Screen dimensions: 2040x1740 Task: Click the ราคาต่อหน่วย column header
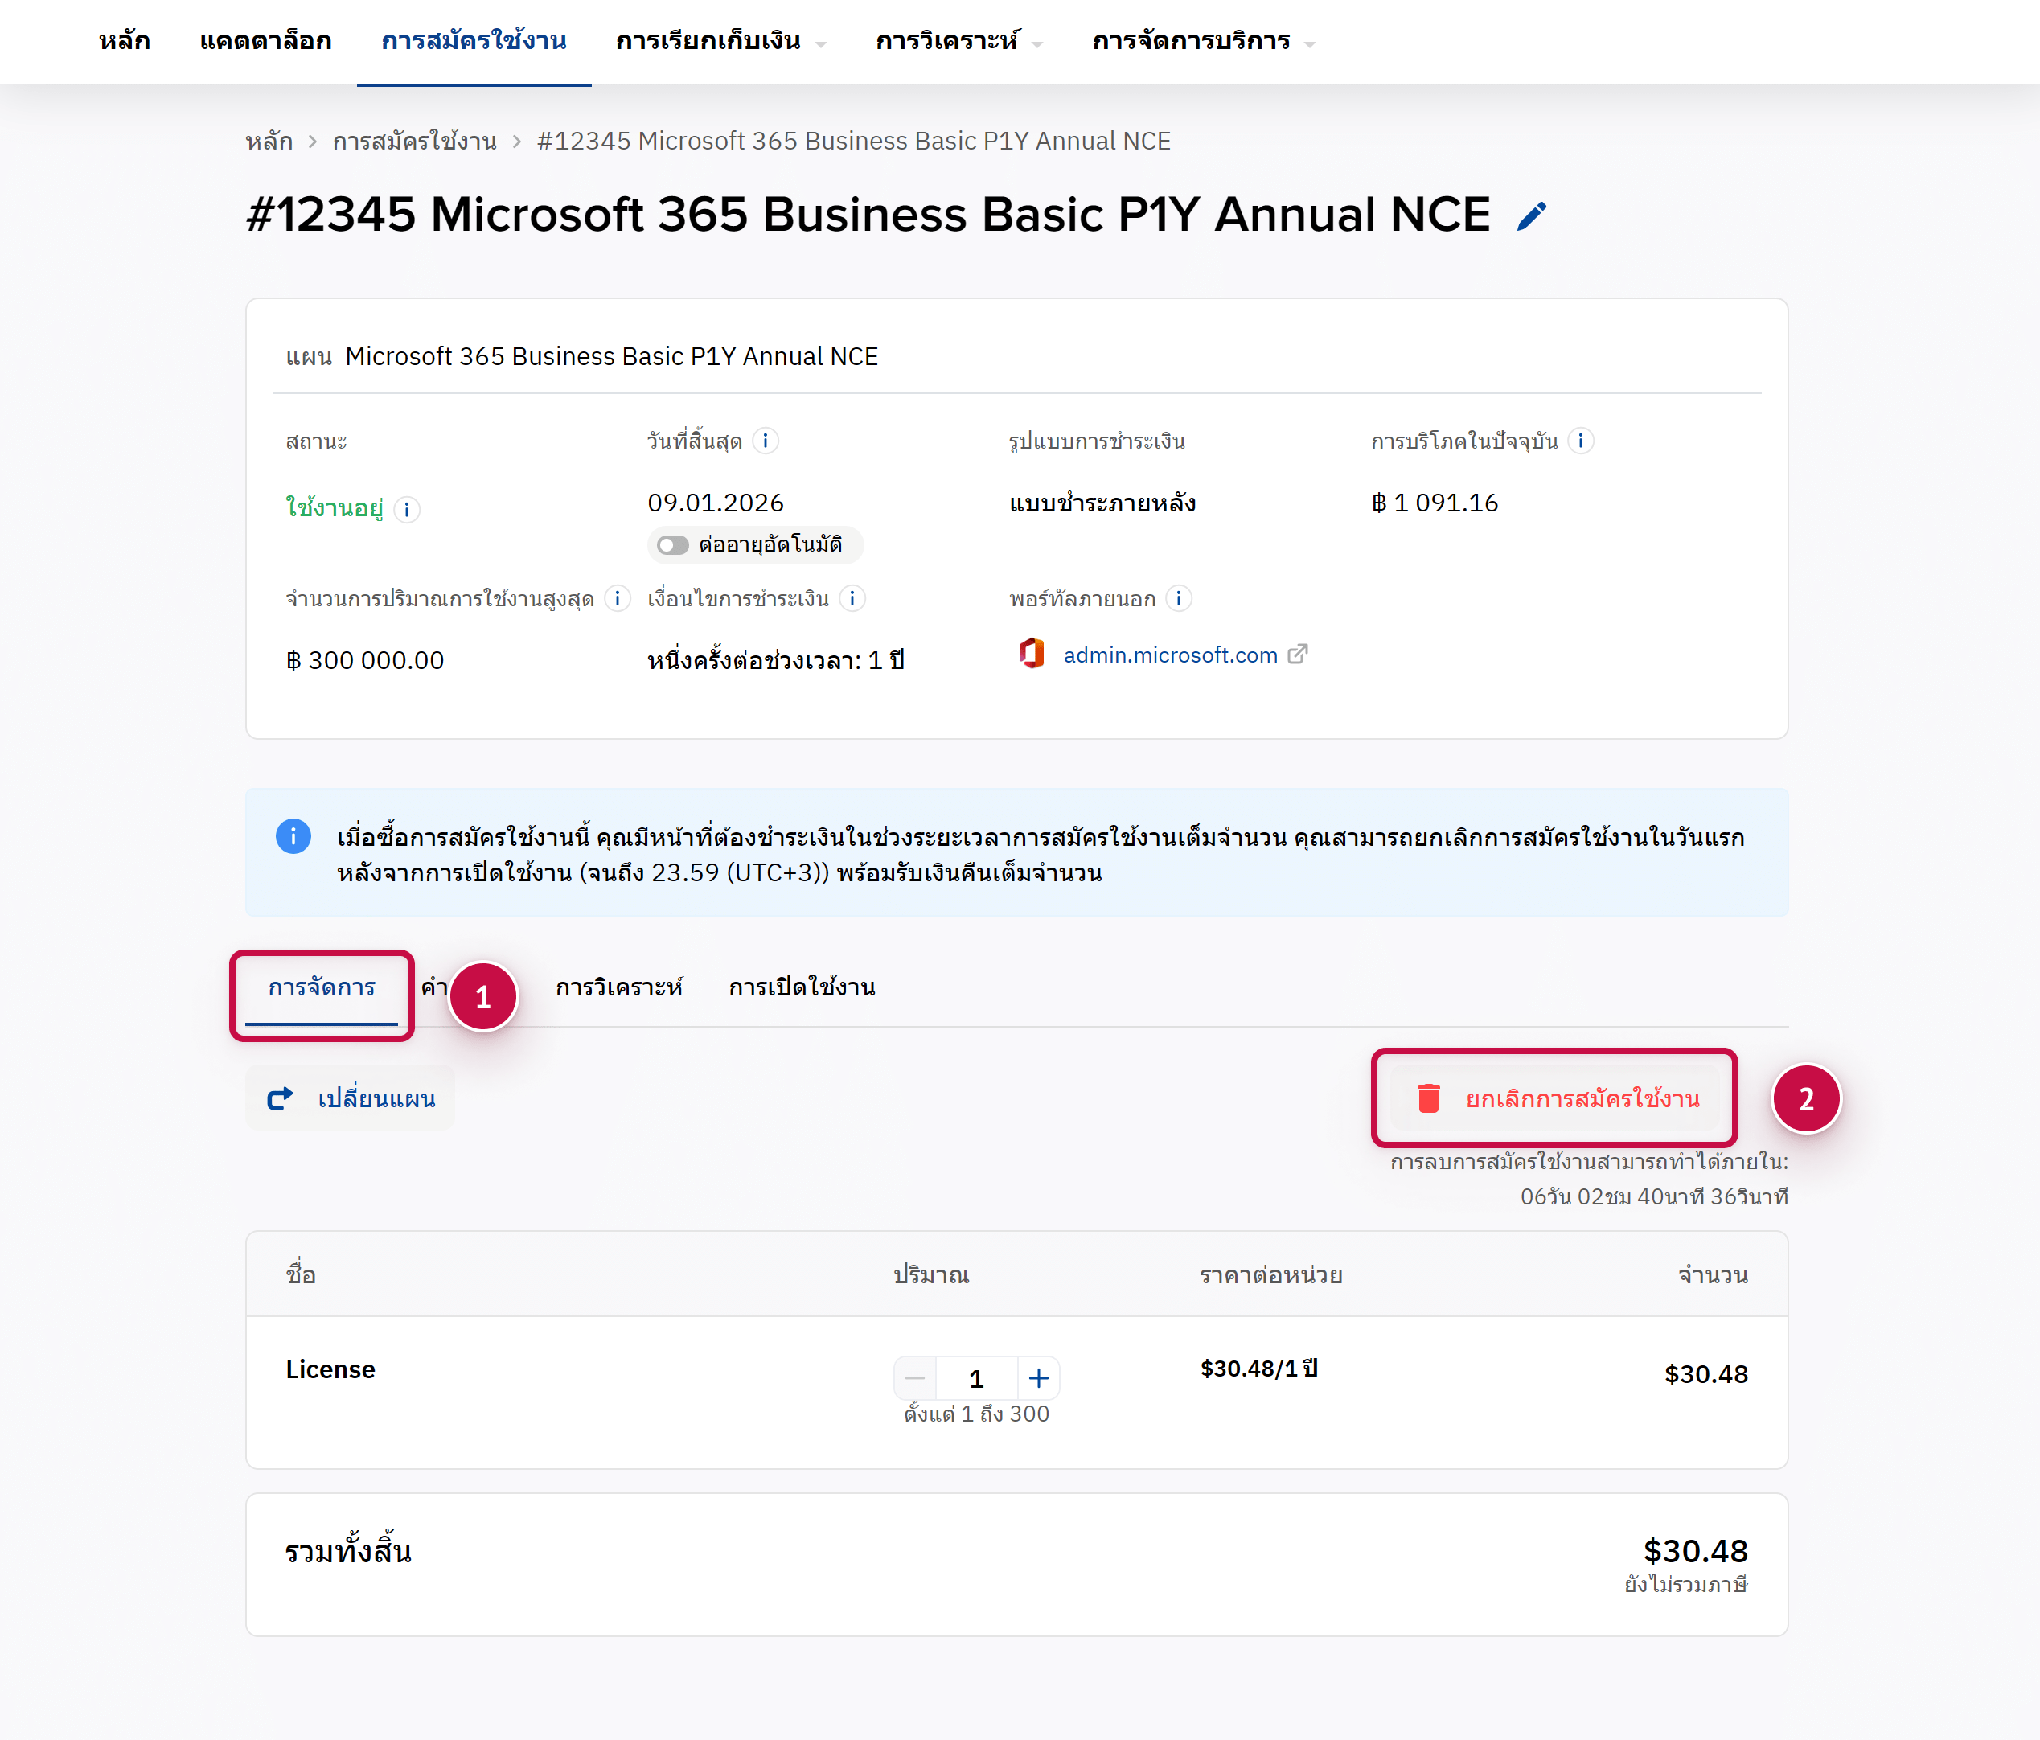[1271, 1275]
